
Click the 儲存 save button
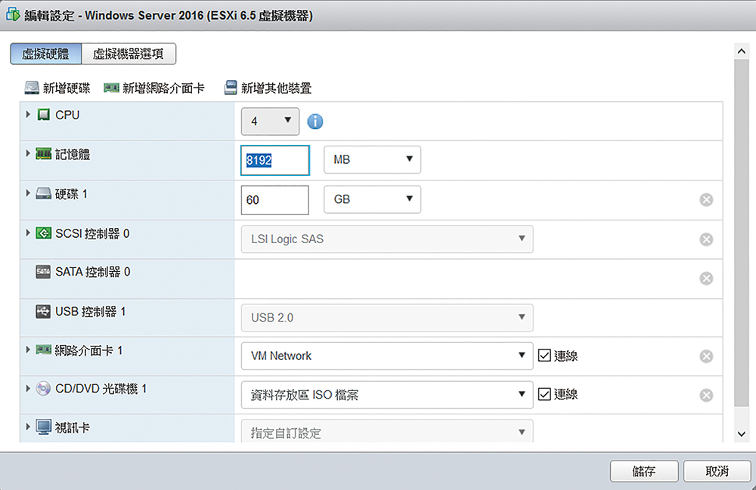click(x=644, y=471)
